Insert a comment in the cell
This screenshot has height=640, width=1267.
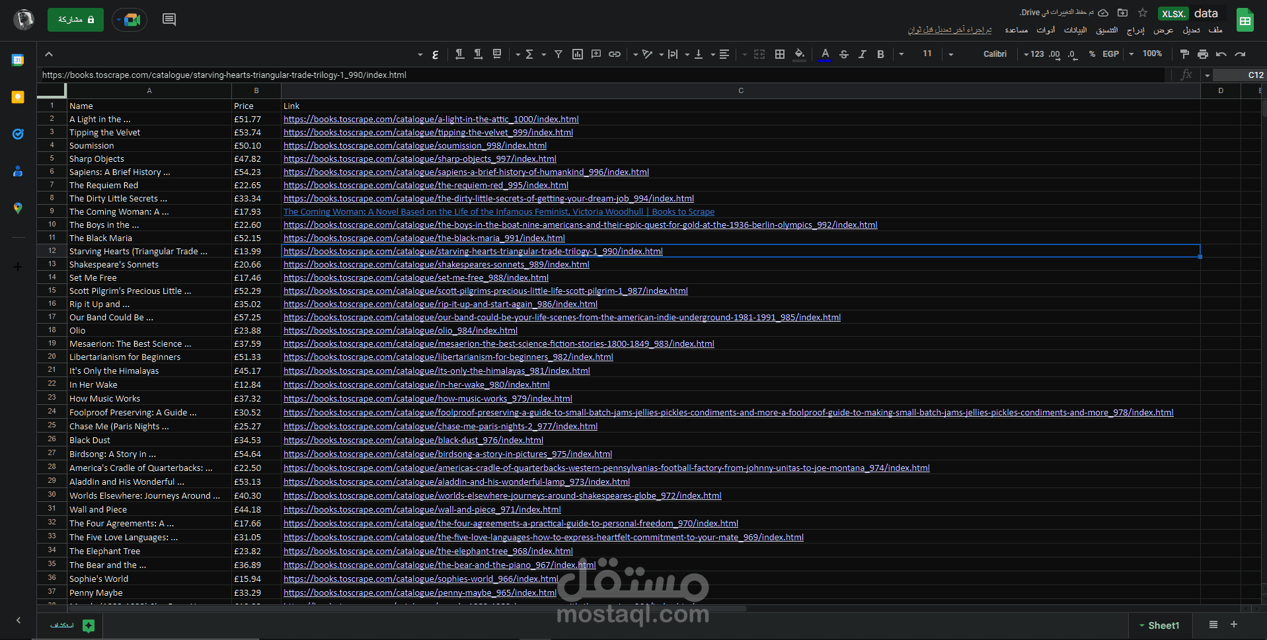(x=595, y=54)
